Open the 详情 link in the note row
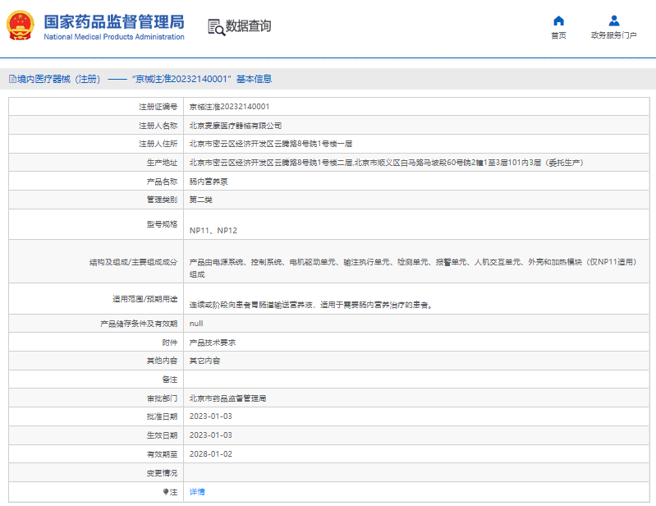The image size is (656, 506). [197, 492]
